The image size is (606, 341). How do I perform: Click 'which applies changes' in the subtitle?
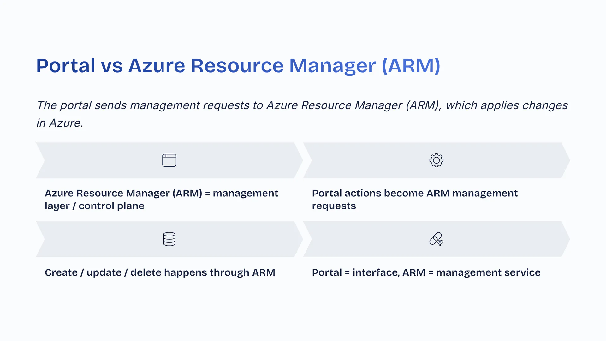pyautogui.click(x=507, y=105)
